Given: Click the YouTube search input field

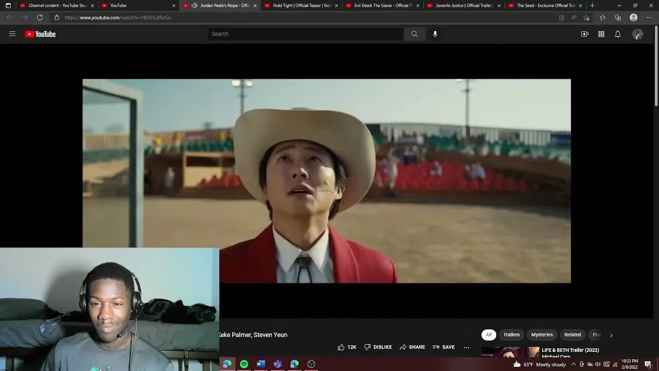Looking at the screenshot, I should [306, 34].
